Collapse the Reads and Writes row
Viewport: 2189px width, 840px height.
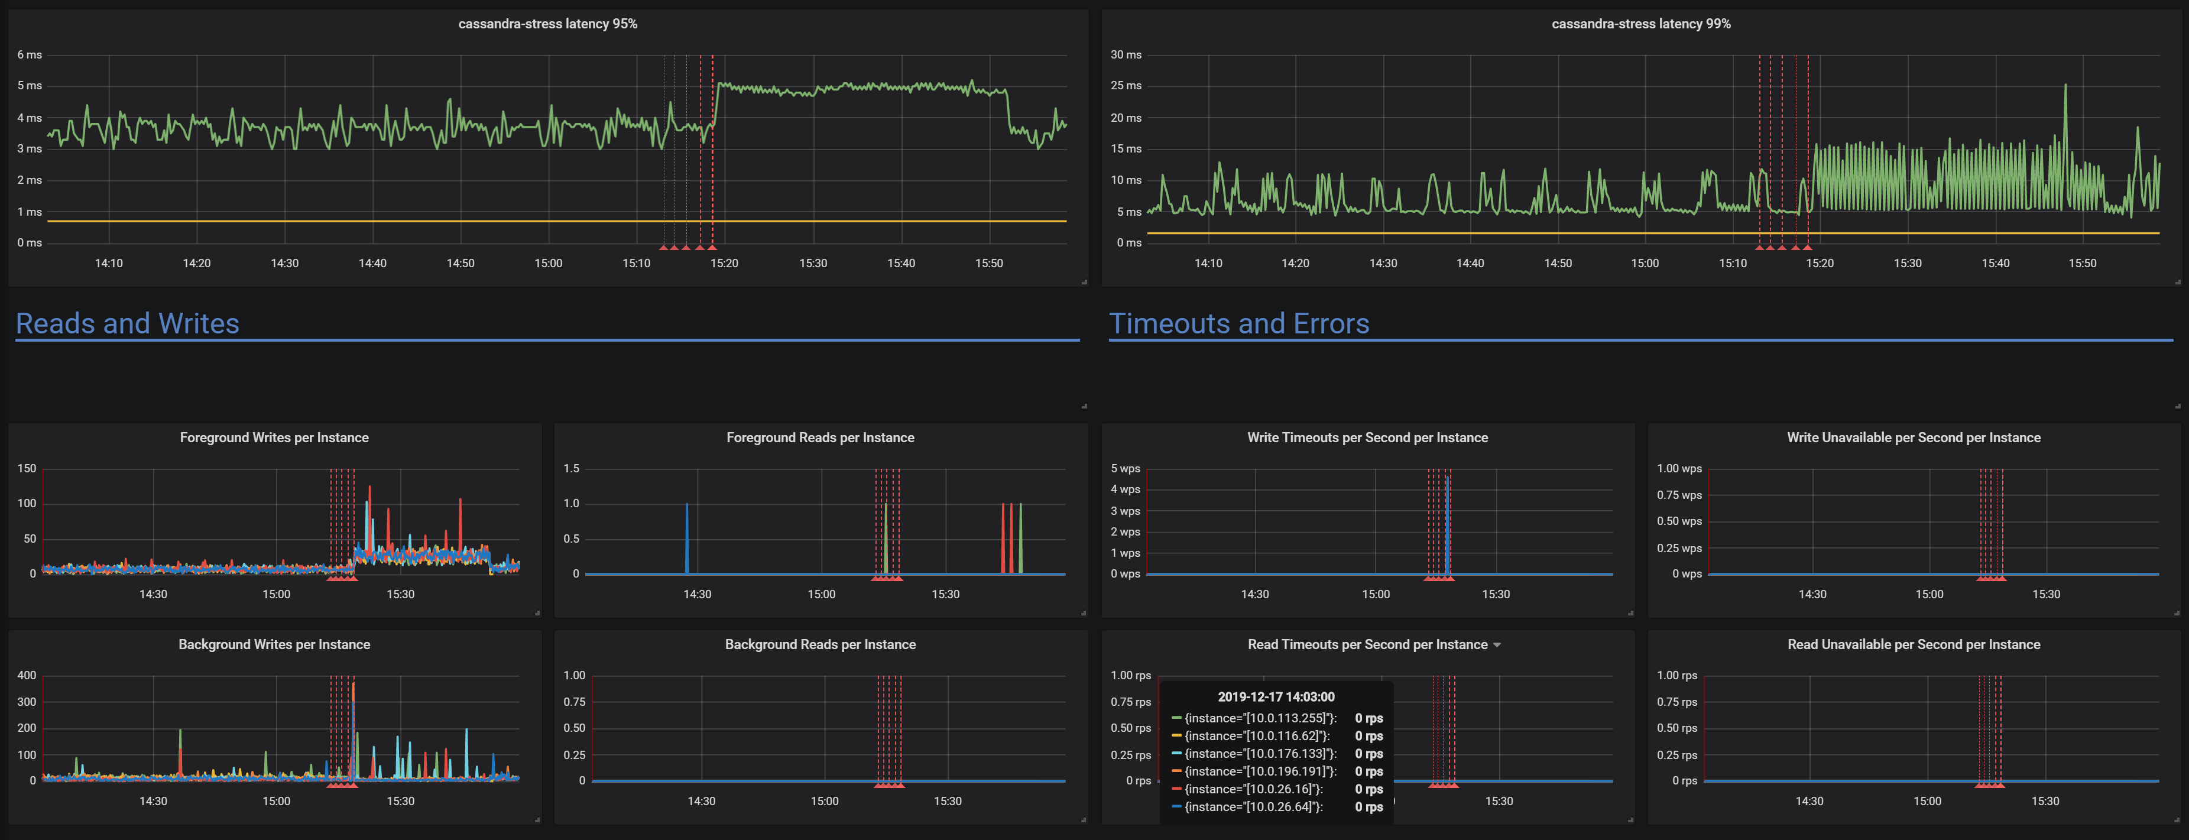click(x=128, y=323)
